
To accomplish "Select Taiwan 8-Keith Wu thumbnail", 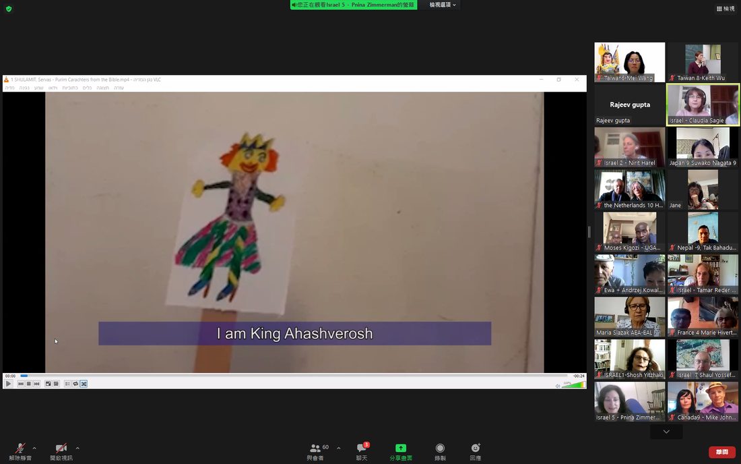I will pos(703,63).
